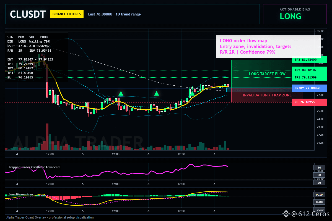Click the RSI 47.8 value in stats panel
Screen dimensions: 332x221
pyautogui.click(x=17, y=46)
